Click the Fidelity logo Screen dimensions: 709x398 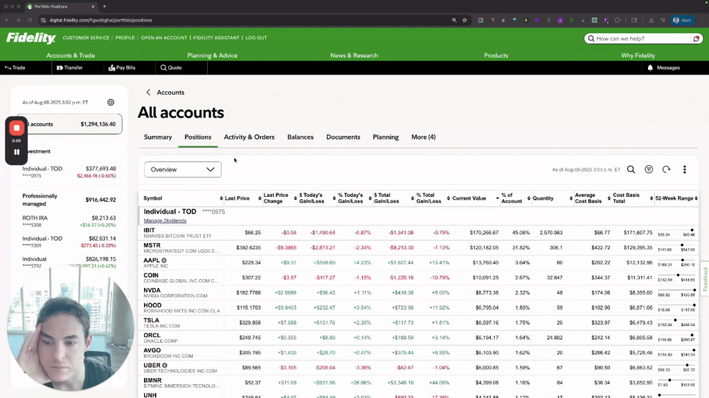coord(30,38)
